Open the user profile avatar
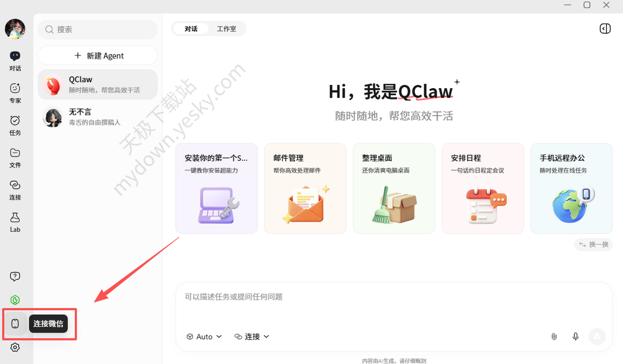This screenshot has height=364, width=623. [x=15, y=29]
